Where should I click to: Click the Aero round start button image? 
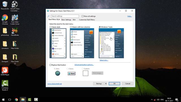[58, 73]
